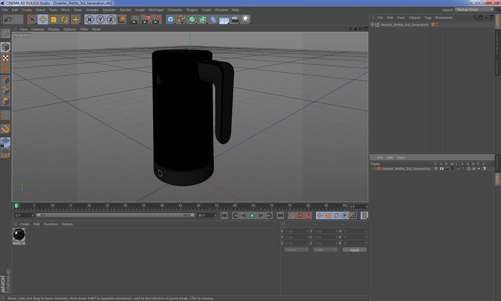Open the spline pen tools icon

click(x=181, y=20)
